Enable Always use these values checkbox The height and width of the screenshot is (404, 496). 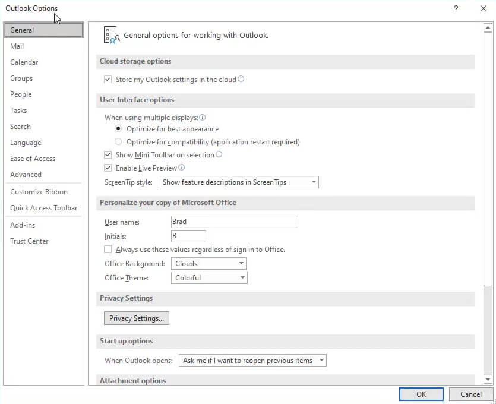tap(108, 250)
